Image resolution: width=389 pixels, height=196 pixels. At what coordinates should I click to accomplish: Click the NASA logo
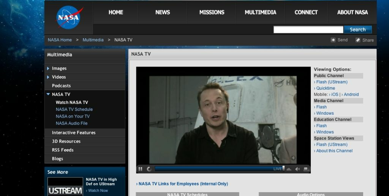[69, 17]
